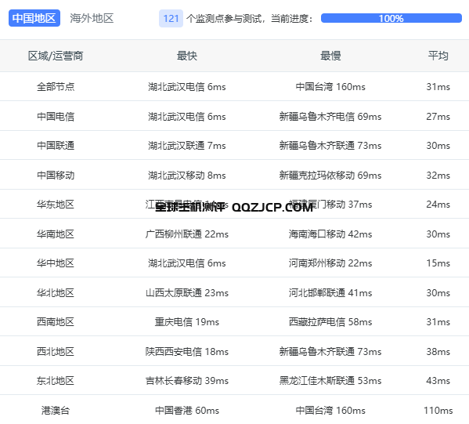The image size is (469, 424).
Task: Click 湖北武汉联通 7ms cell
Action: pos(187,146)
